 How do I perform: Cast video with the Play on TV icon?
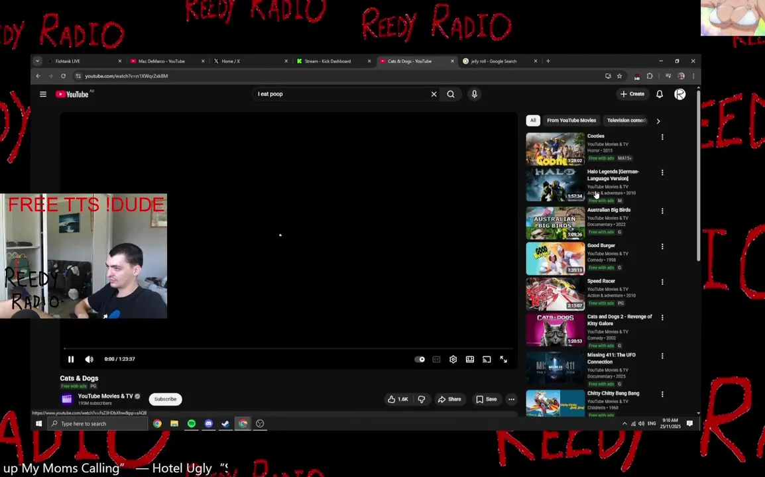pos(487,360)
